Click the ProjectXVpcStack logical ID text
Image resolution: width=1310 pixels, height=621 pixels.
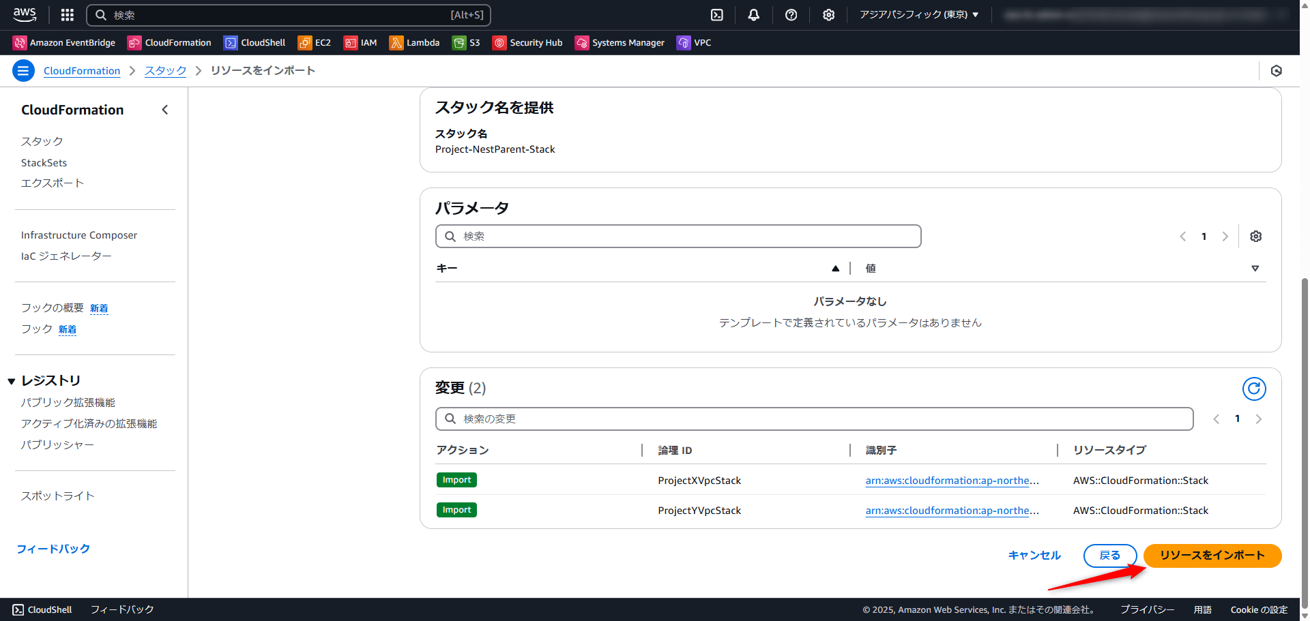tap(699, 480)
